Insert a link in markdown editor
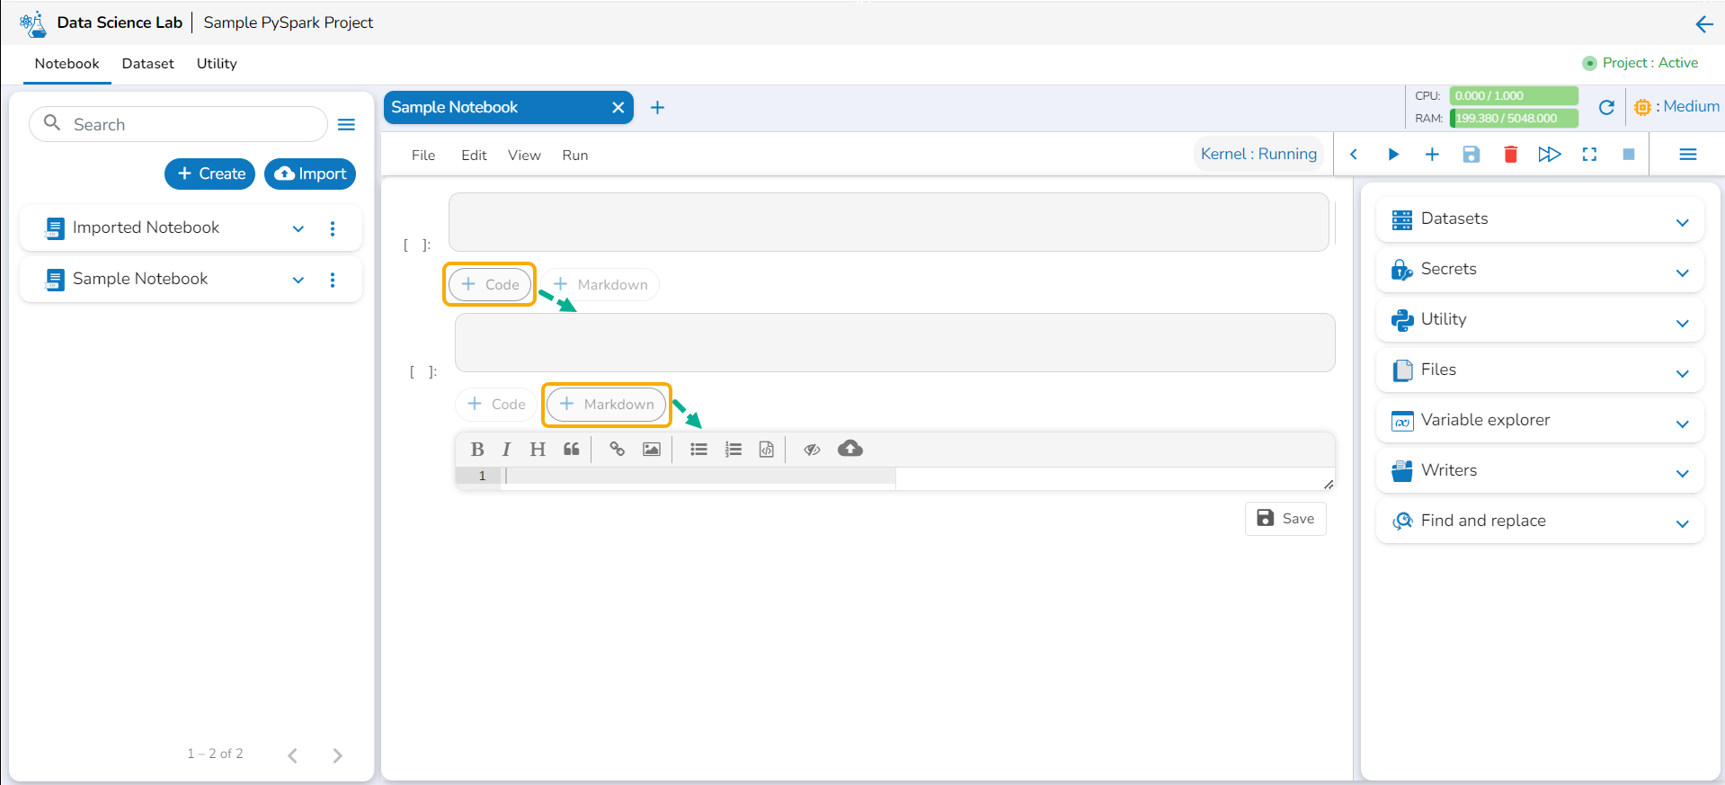 coord(617,450)
